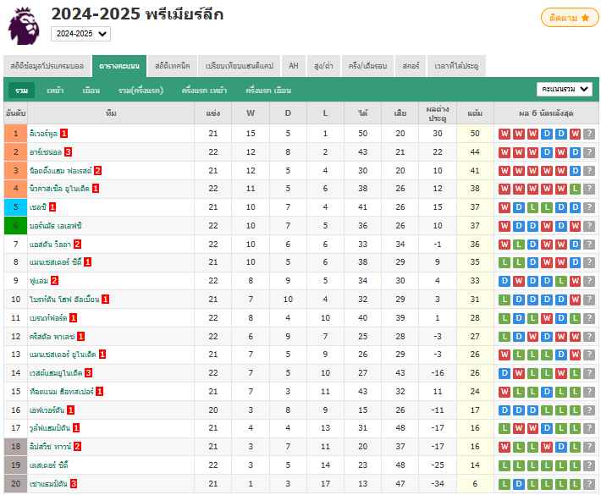The image size is (601, 495).
Task: Click the only D badge in ท็อตแนม row
Action: pyautogui.click(x=547, y=392)
